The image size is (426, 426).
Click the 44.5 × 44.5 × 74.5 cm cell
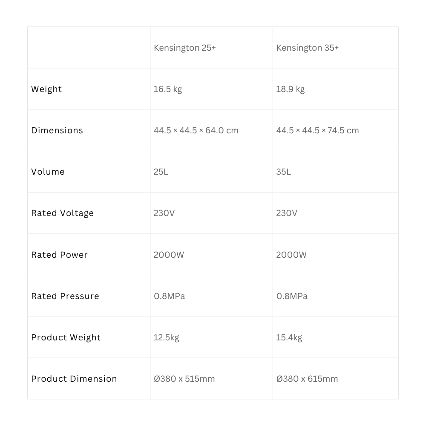click(318, 130)
